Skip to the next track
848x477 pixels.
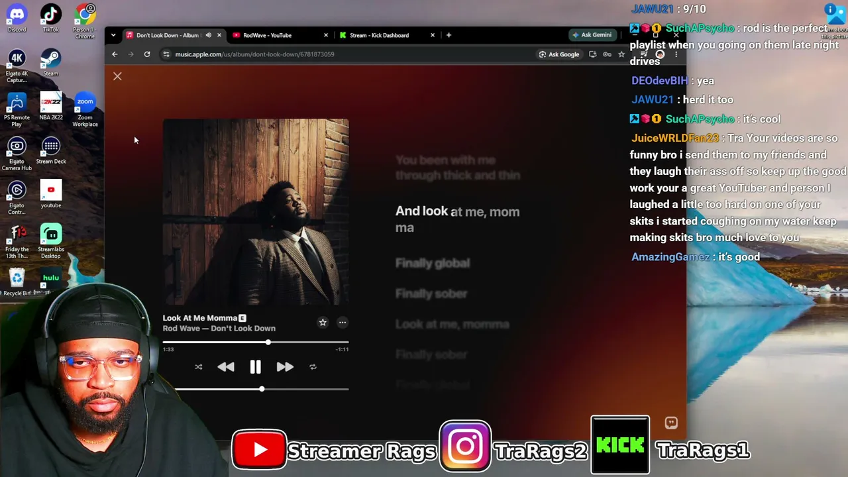(x=285, y=367)
